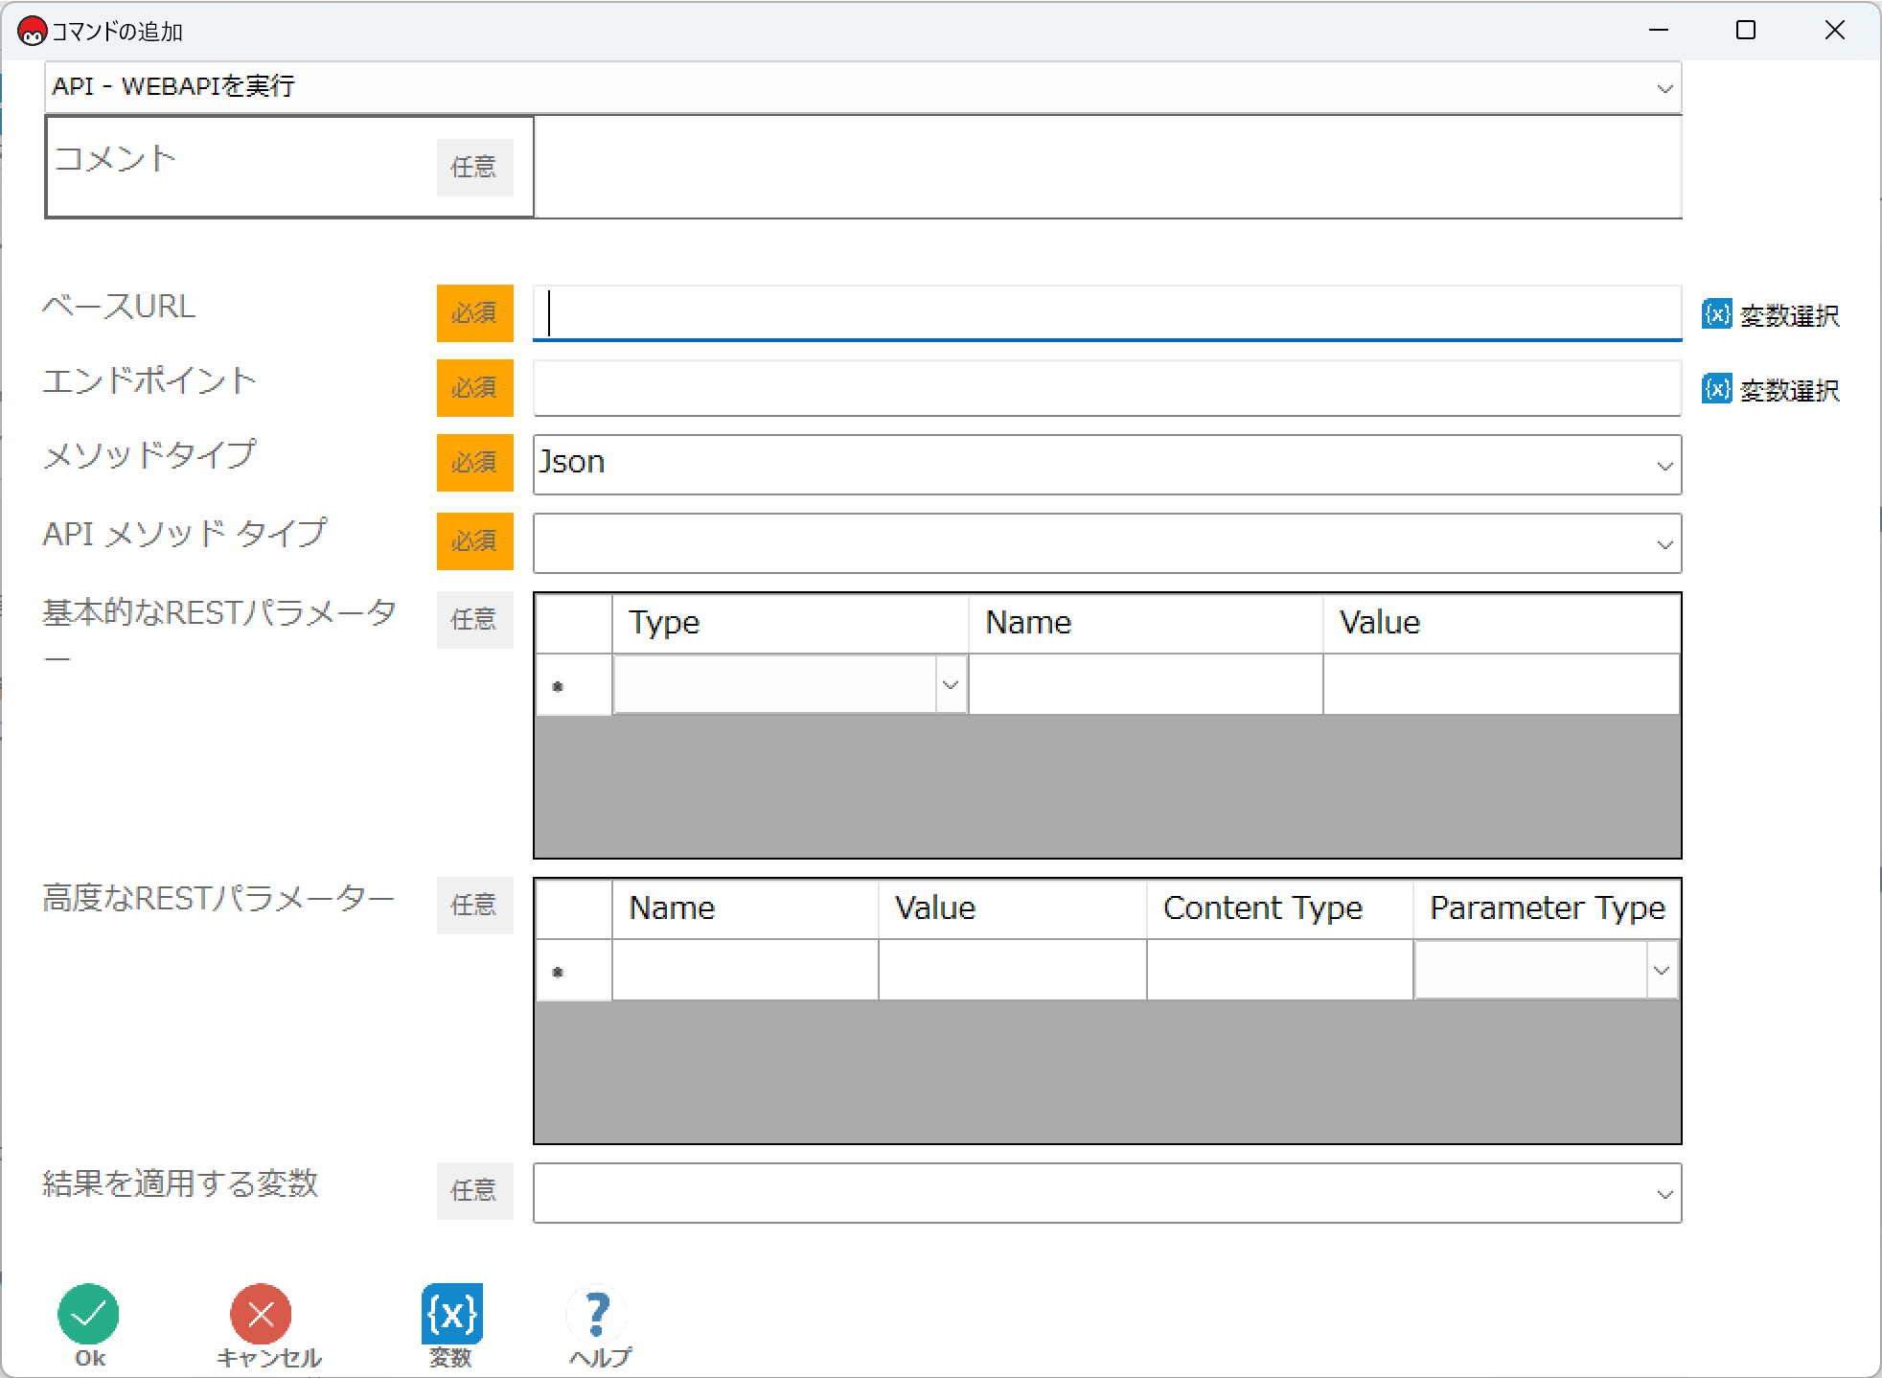The height and width of the screenshot is (1378, 1882).
Task: Maximize the コマンドの追加 window
Action: click(1746, 31)
